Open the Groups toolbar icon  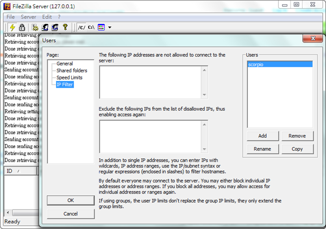click(55, 27)
